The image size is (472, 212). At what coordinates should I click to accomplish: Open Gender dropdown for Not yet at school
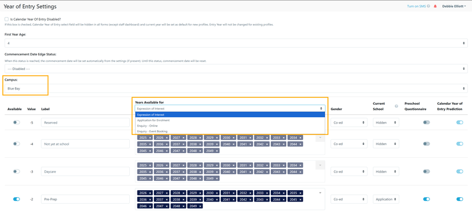(349, 144)
